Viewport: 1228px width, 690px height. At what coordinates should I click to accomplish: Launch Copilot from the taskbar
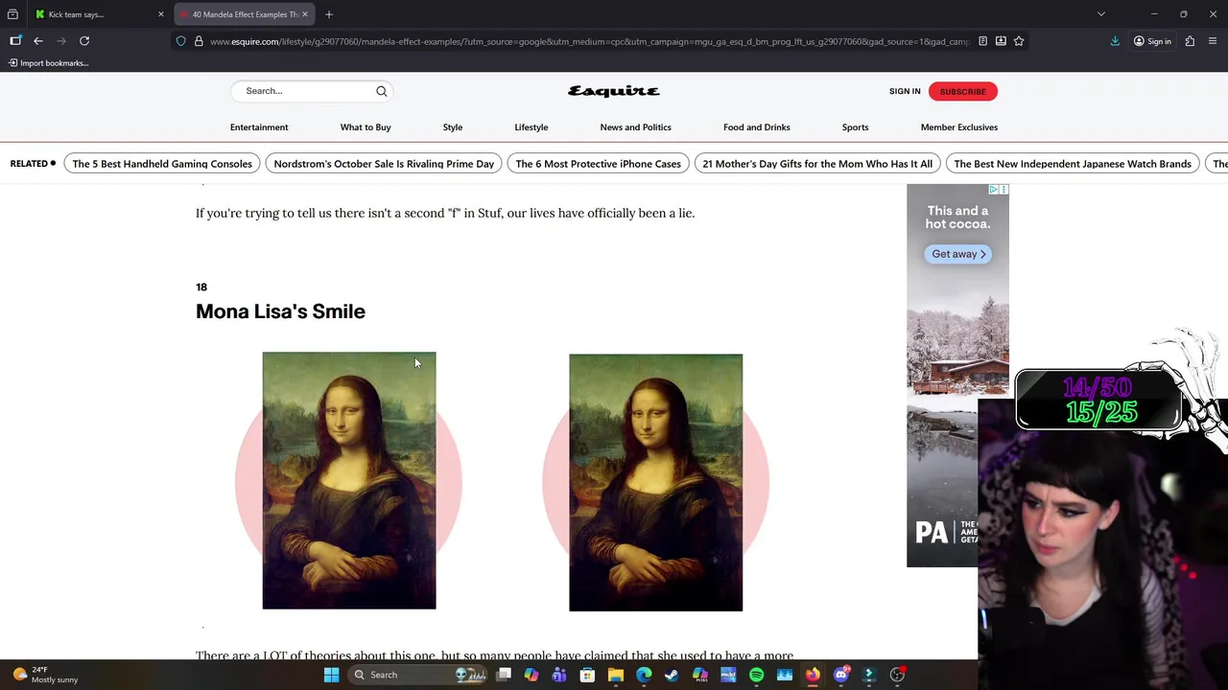point(531,675)
